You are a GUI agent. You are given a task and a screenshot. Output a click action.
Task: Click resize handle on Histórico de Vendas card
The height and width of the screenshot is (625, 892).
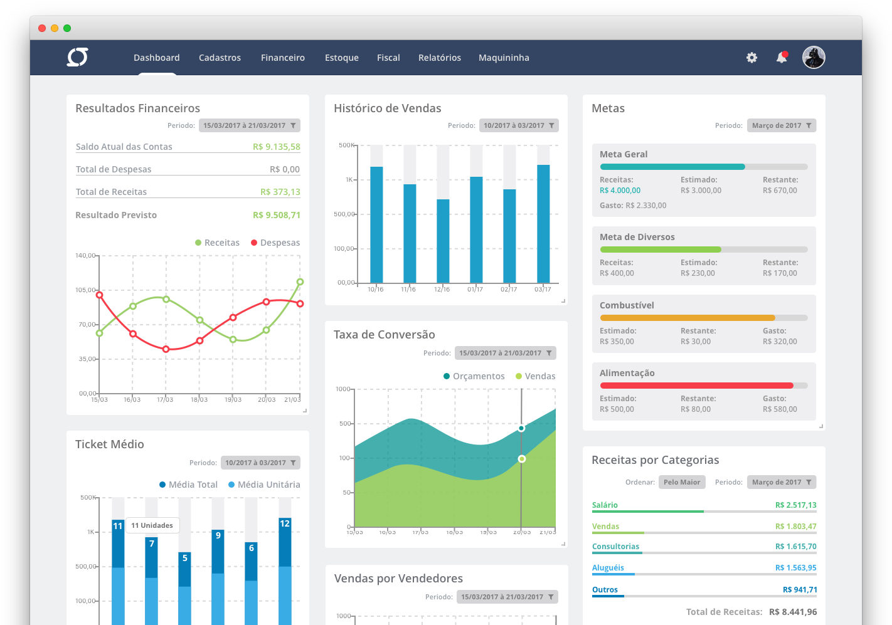(x=563, y=301)
